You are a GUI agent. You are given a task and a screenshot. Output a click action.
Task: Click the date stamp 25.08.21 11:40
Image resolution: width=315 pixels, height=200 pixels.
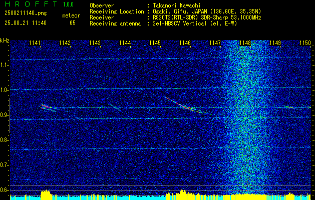(x=26, y=23)
